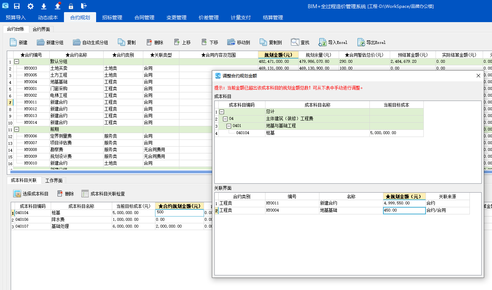Open the 预算导入 main tab

[x=16, y=17]
